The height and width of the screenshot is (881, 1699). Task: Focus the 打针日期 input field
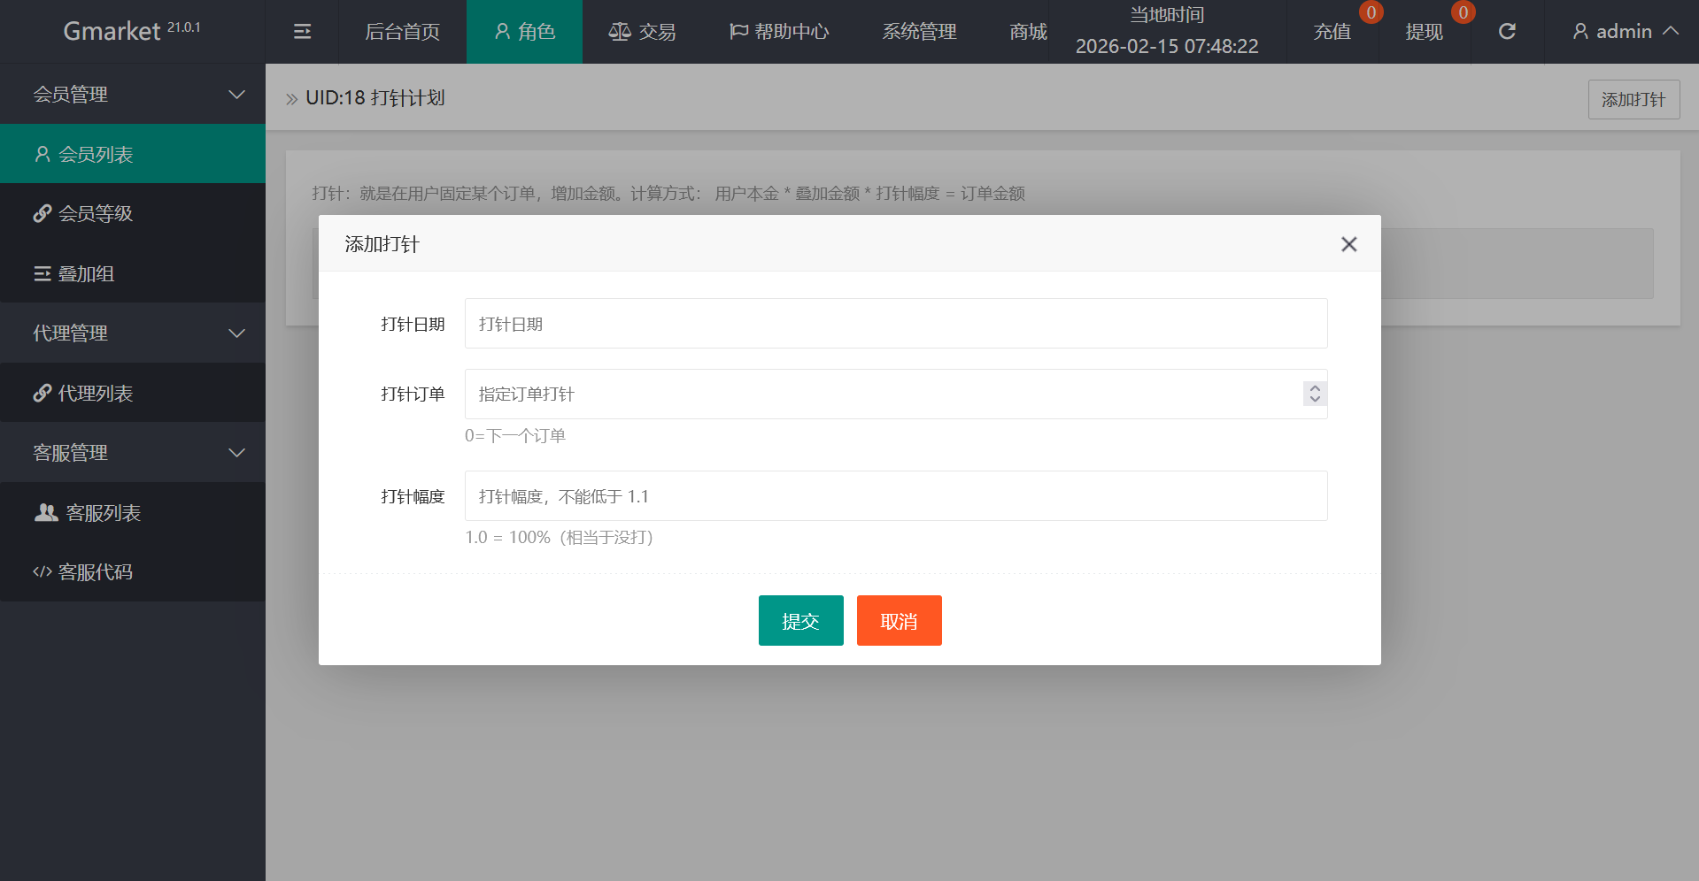[x=895, y=324]
